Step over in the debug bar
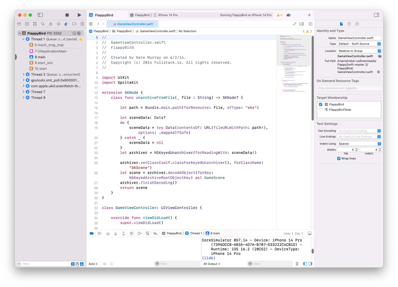 (108, 233)
